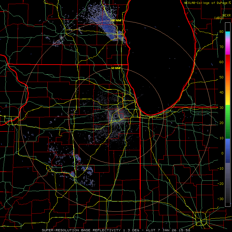This screenshot has height=232, width=232.
Task: Click the 50 value on the dBZ scale
Action: pyautogui.click(x=221, y=77)
